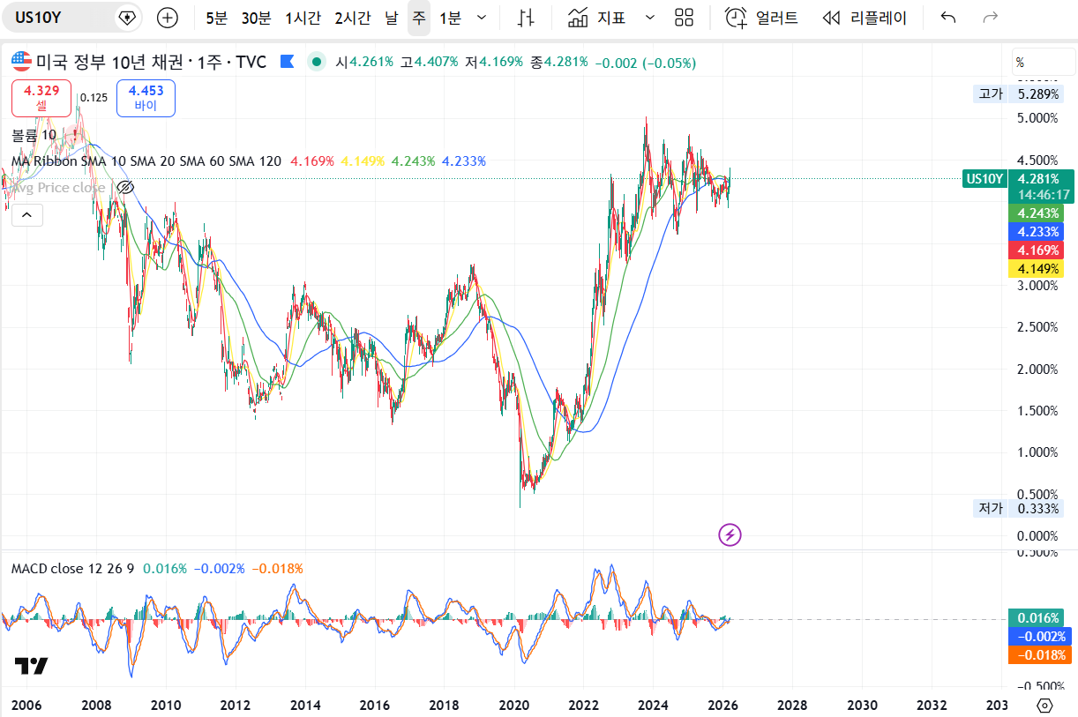
Task: Click the purple lightning event marker
Action: (730, 534)
